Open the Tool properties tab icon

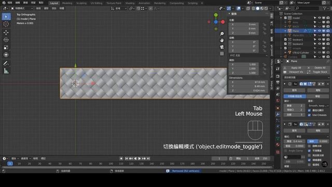click(x=278, y=69)
